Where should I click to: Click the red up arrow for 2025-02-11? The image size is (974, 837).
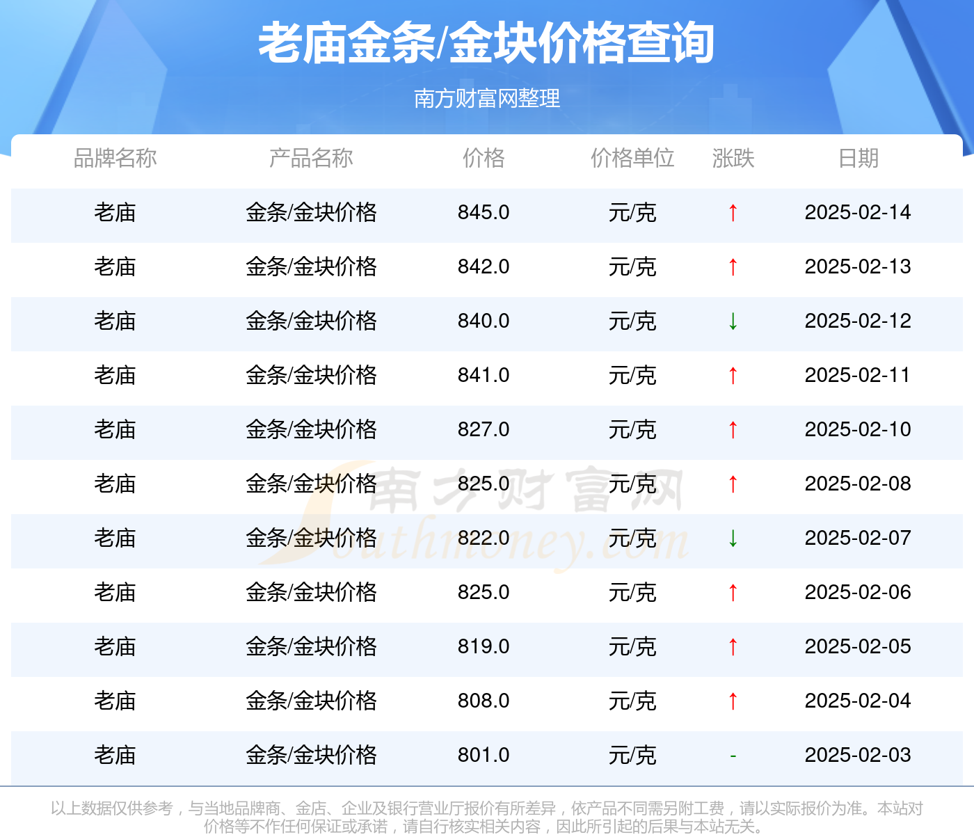click(733, 375)
